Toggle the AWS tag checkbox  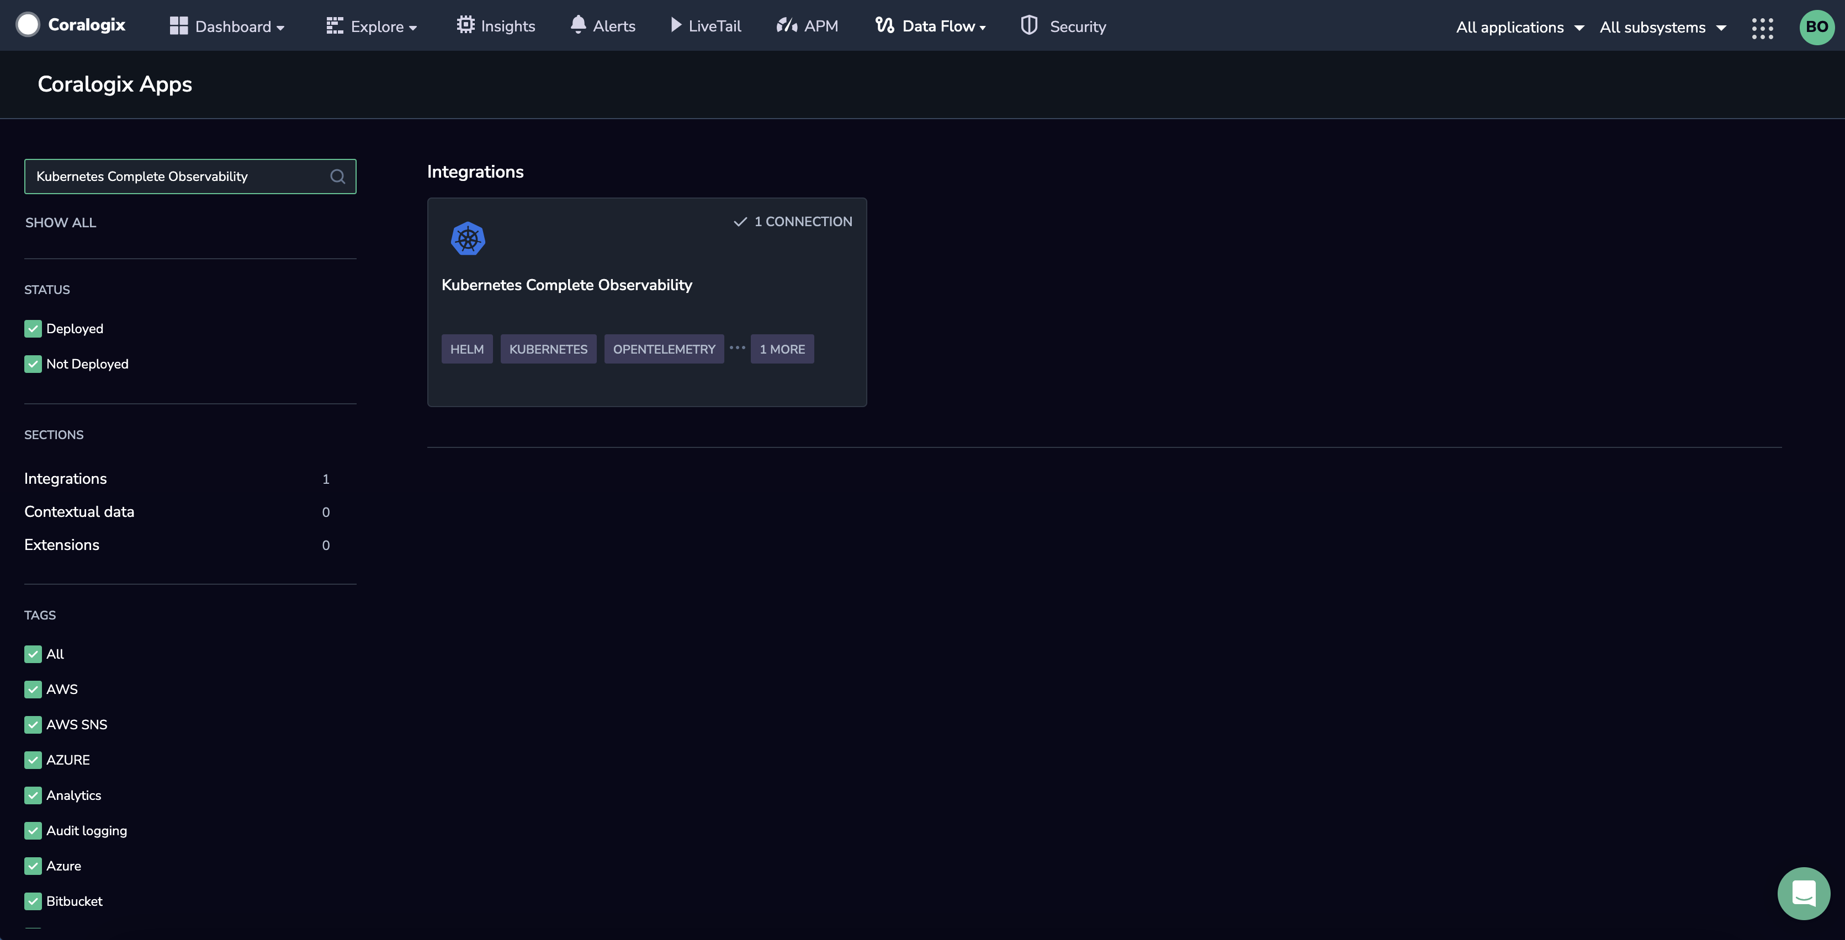33,690
